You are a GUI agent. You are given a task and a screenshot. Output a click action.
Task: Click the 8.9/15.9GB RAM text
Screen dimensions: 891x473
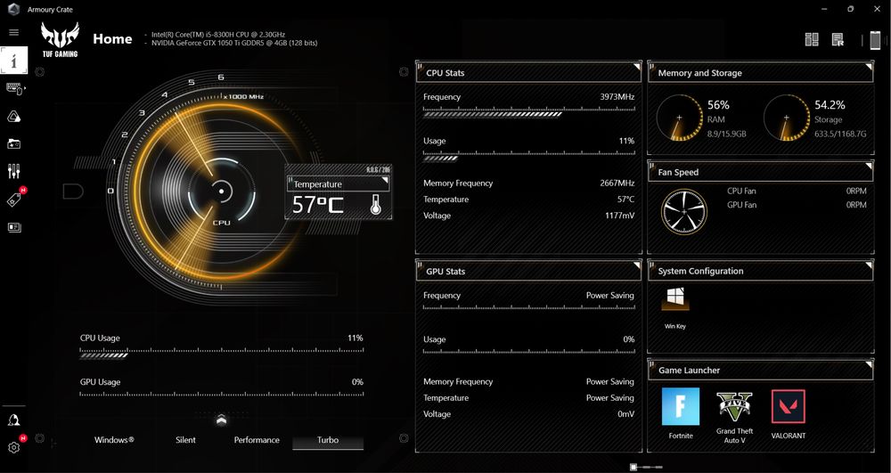tap(727, 134)
